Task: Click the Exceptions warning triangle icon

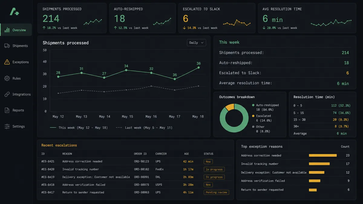Action: (7, 62)
